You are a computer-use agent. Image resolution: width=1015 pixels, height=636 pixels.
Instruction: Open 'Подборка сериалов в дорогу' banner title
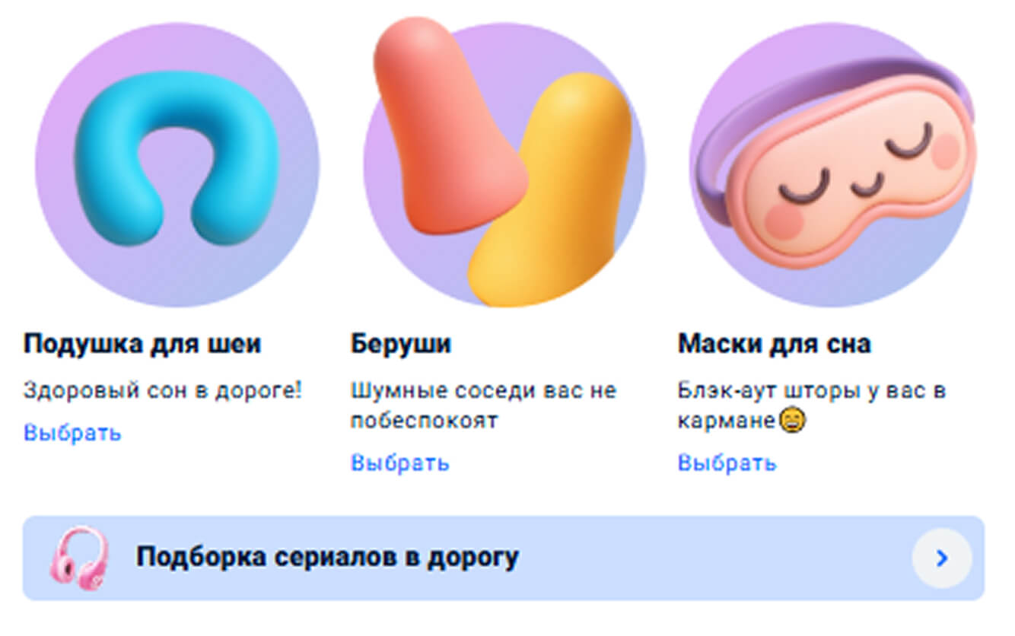coord(327,558)
